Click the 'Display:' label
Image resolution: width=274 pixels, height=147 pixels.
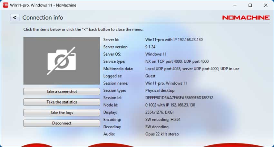click(110, 112)
